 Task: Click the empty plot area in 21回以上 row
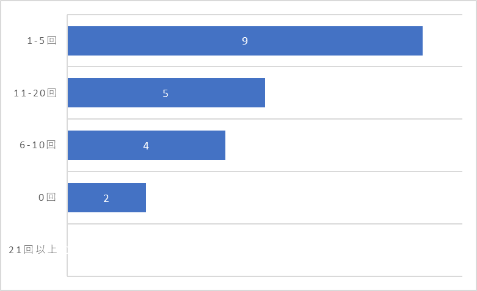[264, 250]
